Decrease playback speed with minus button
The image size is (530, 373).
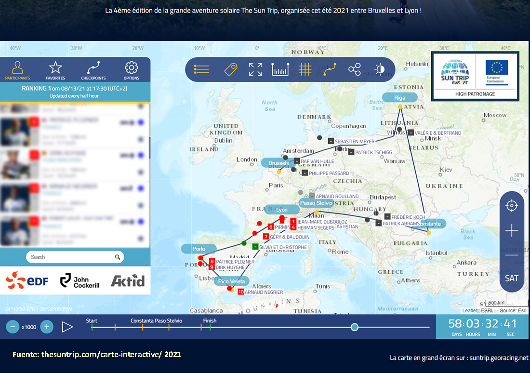point(13,327)
